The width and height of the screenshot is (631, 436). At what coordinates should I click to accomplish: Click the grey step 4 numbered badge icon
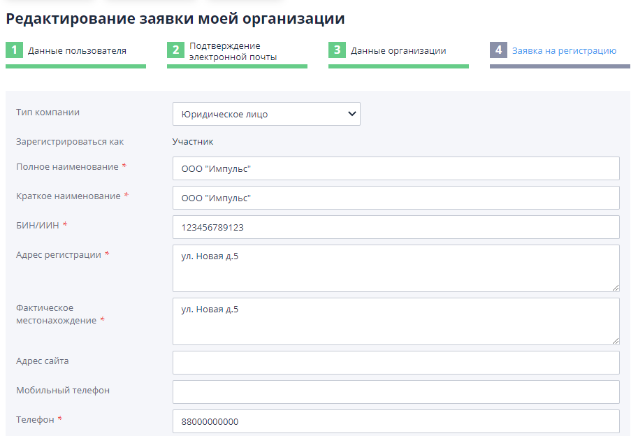(x=498, y=50)
